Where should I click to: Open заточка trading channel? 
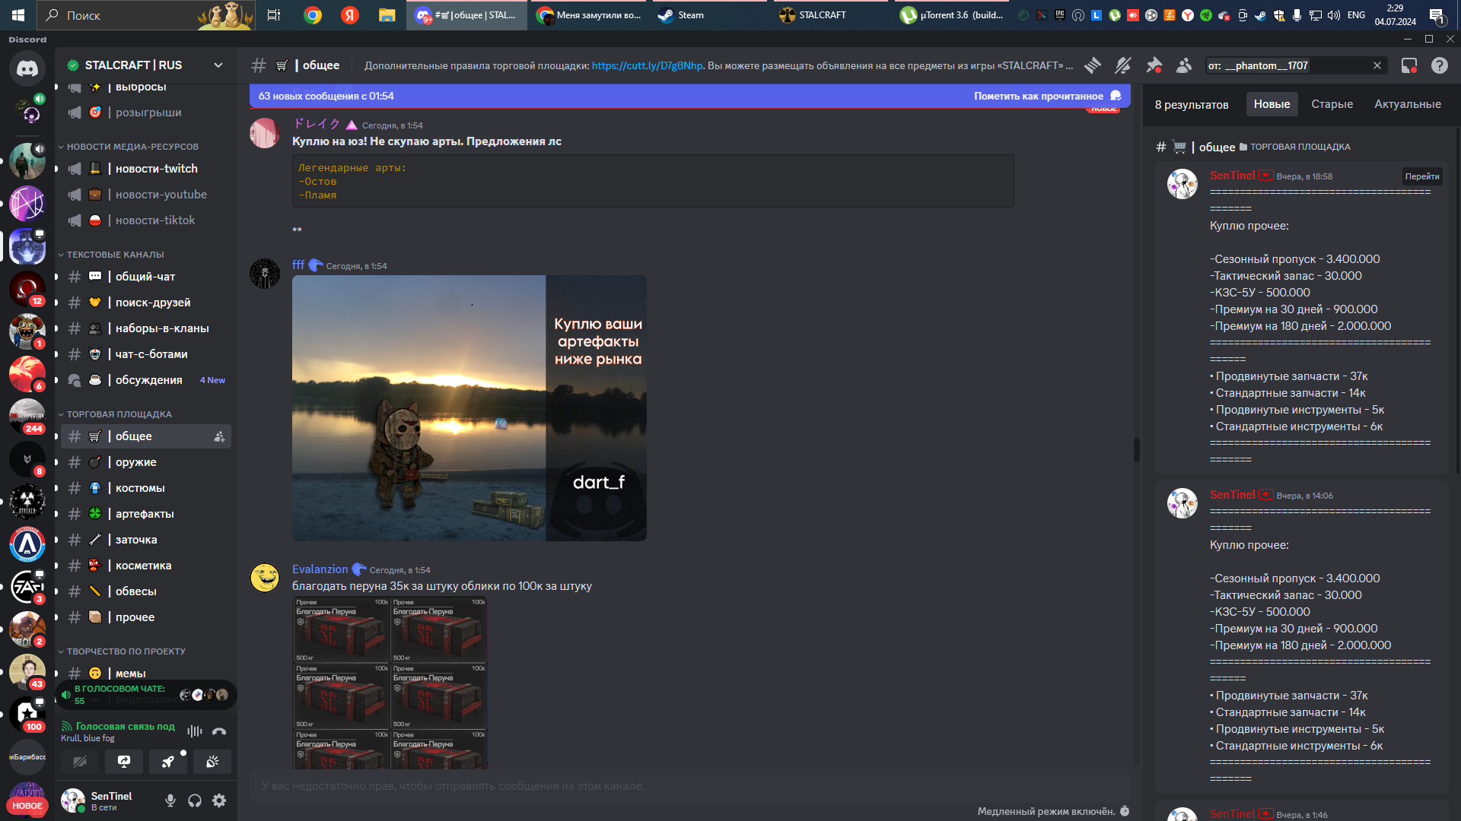(146, 540)
